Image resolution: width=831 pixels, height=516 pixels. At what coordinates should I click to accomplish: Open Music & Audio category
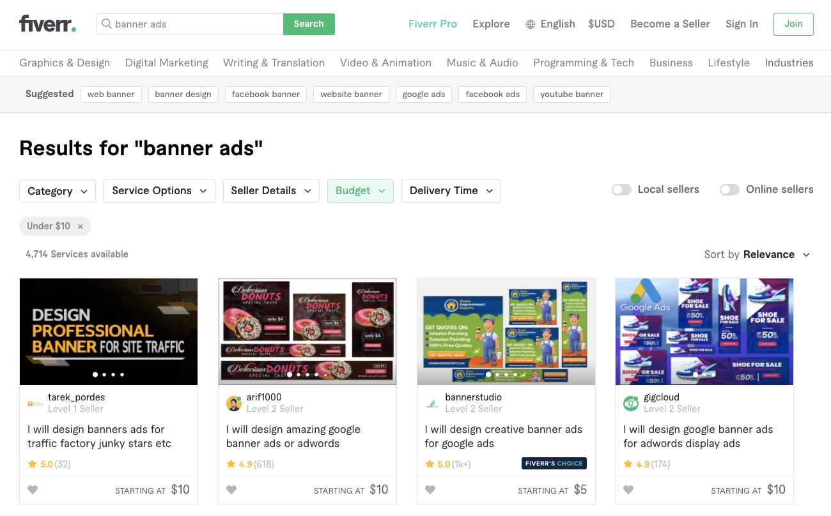coord(483,63)
